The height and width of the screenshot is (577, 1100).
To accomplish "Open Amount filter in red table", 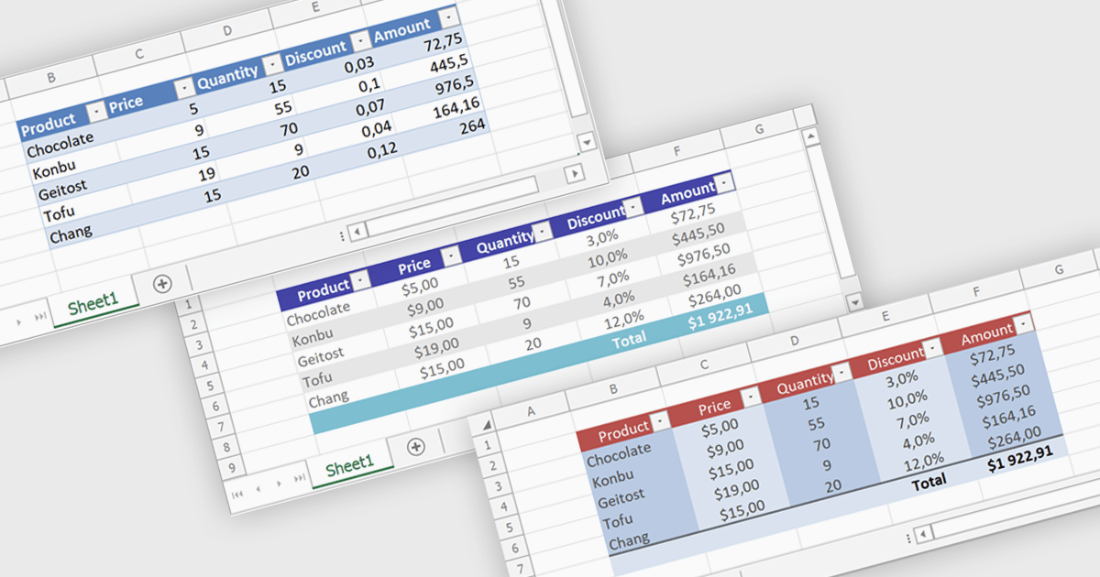I will coord(1024,323).
